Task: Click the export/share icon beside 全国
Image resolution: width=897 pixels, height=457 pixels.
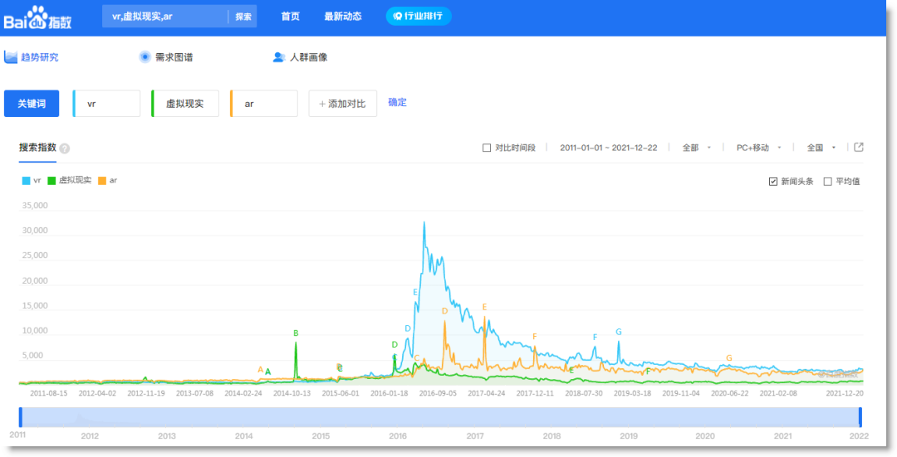Action: (x=859, y=148)
